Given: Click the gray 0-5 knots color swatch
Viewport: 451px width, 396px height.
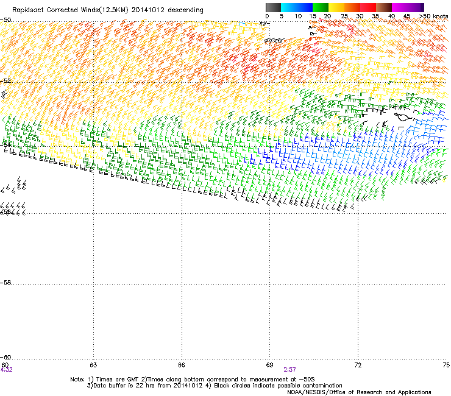Looking at the screenshot, I should point(273,7).
